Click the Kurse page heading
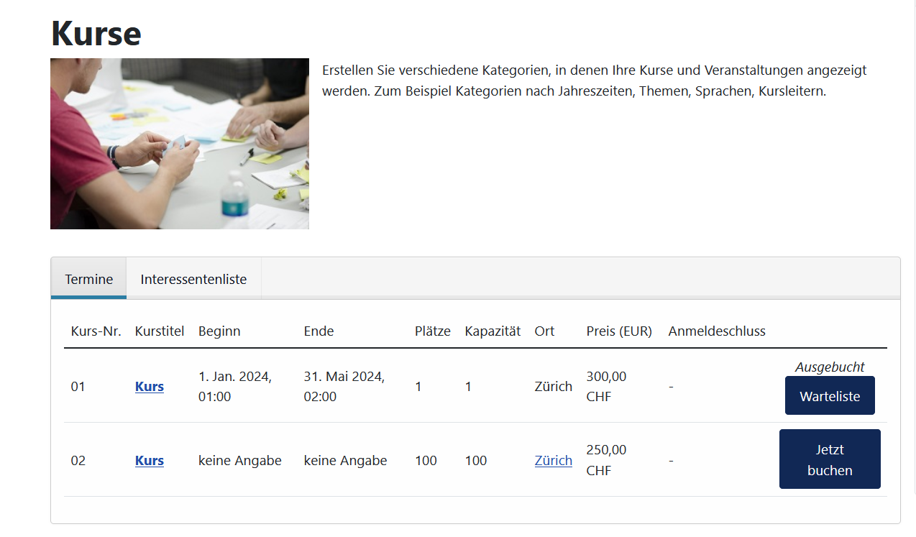The width and height of the screenshot is (916, 537). click(96, 33)
